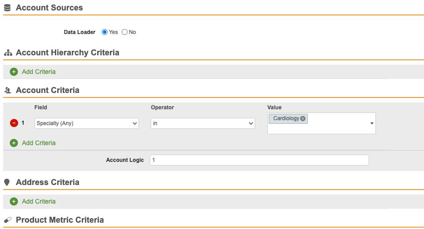Viewport: 424px width, 229px height.
Task: Click the Account Hierarchy Criteria icon
Action: point(8,53)
